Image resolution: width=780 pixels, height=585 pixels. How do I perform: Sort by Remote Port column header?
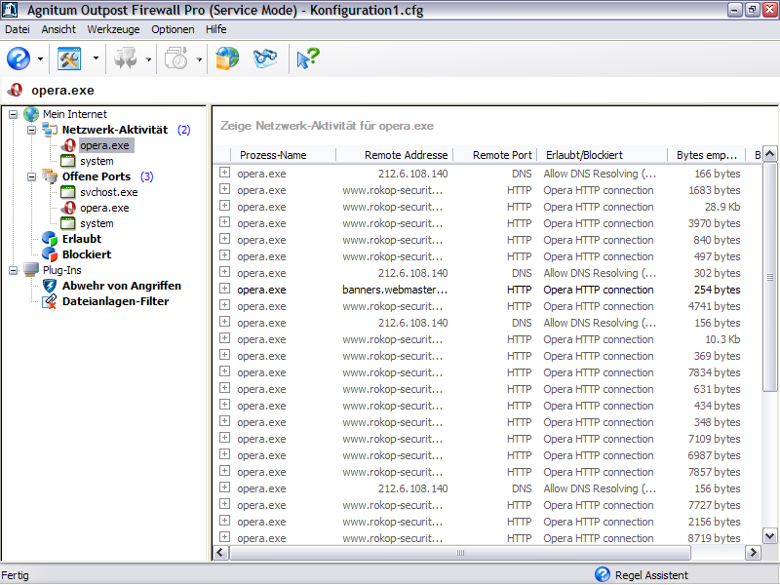[x=495, y=155]
